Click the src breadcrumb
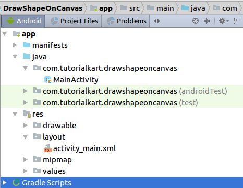Image resolution: width=243 pixels, height=188 pixels. [130, 8]
